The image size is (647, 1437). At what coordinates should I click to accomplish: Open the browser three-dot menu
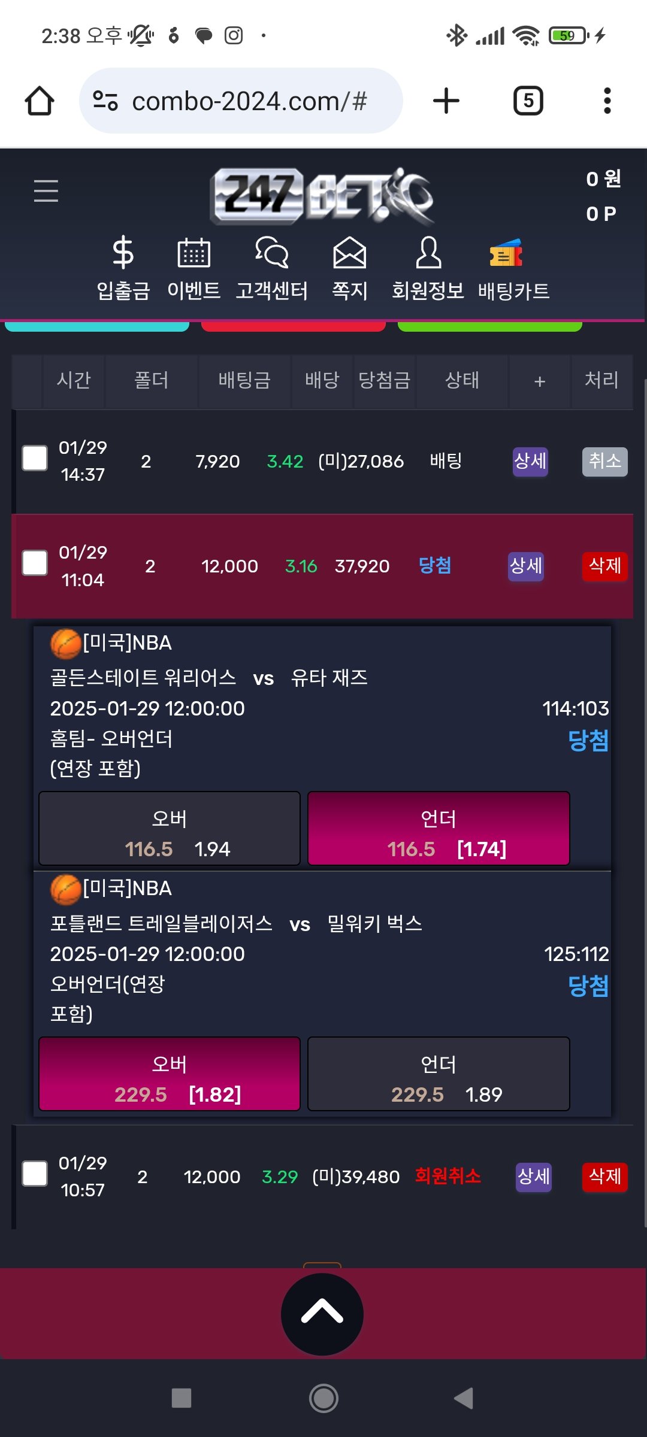[x=607, y=101]
